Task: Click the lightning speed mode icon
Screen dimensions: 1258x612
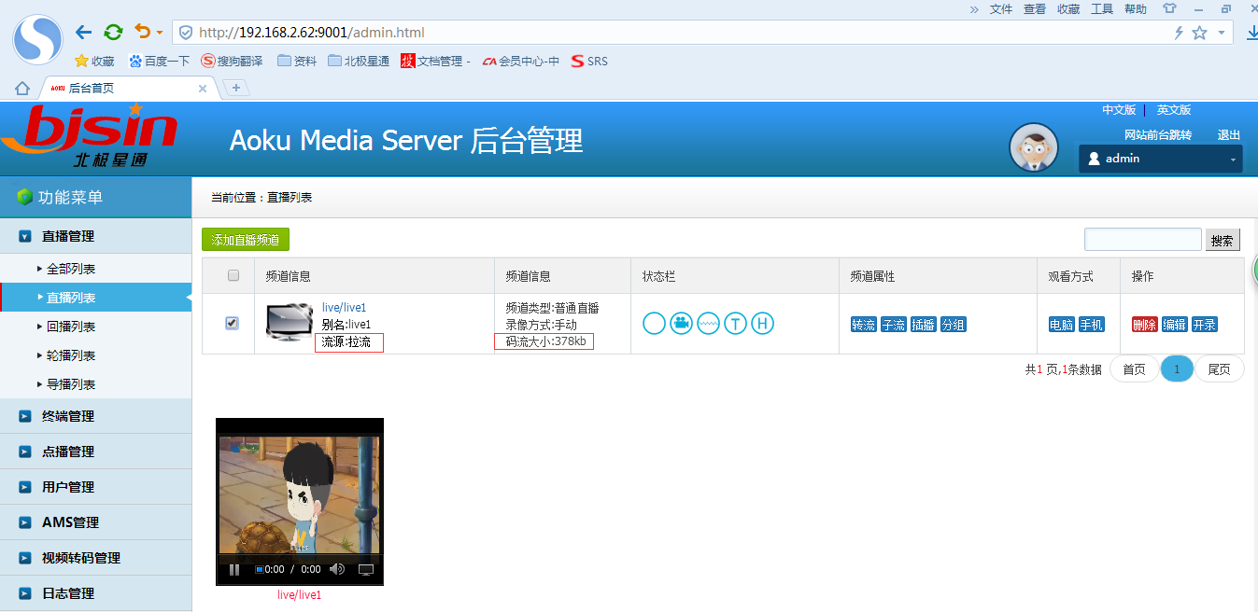Action: (x=1179, y=33)
